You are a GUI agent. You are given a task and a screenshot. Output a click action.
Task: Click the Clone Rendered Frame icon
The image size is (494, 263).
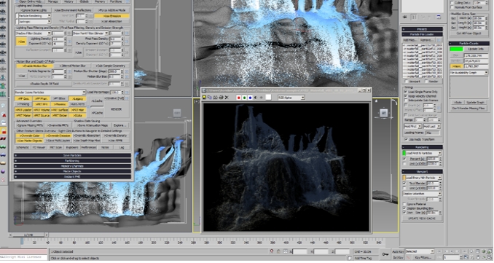click(x=215, y=98)
